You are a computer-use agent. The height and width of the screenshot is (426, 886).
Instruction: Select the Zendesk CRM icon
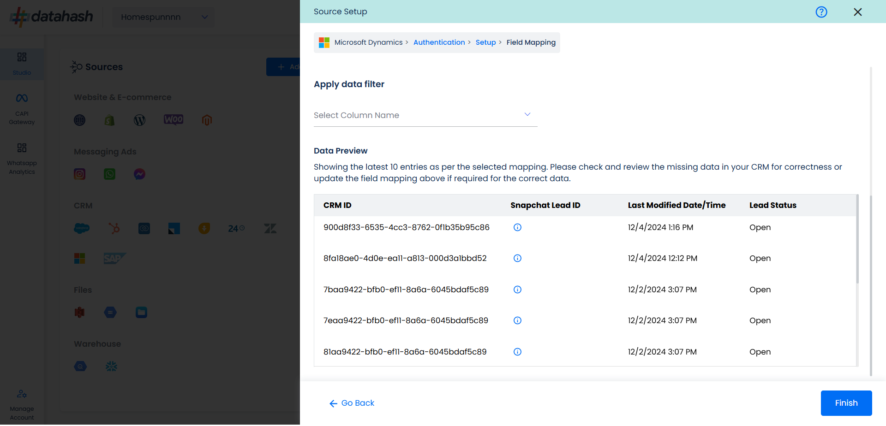coord(270,229)
